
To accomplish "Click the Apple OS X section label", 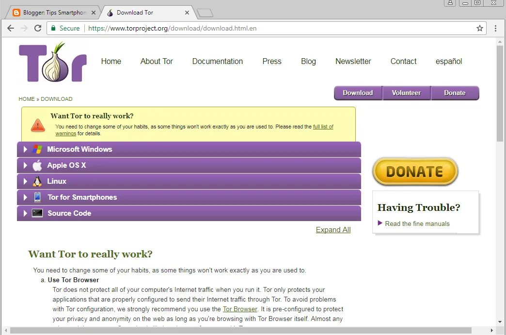I will 66,165.
